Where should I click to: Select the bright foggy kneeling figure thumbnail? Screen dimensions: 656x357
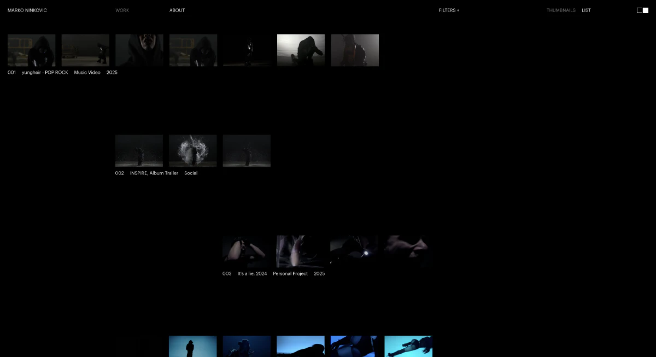301,50
